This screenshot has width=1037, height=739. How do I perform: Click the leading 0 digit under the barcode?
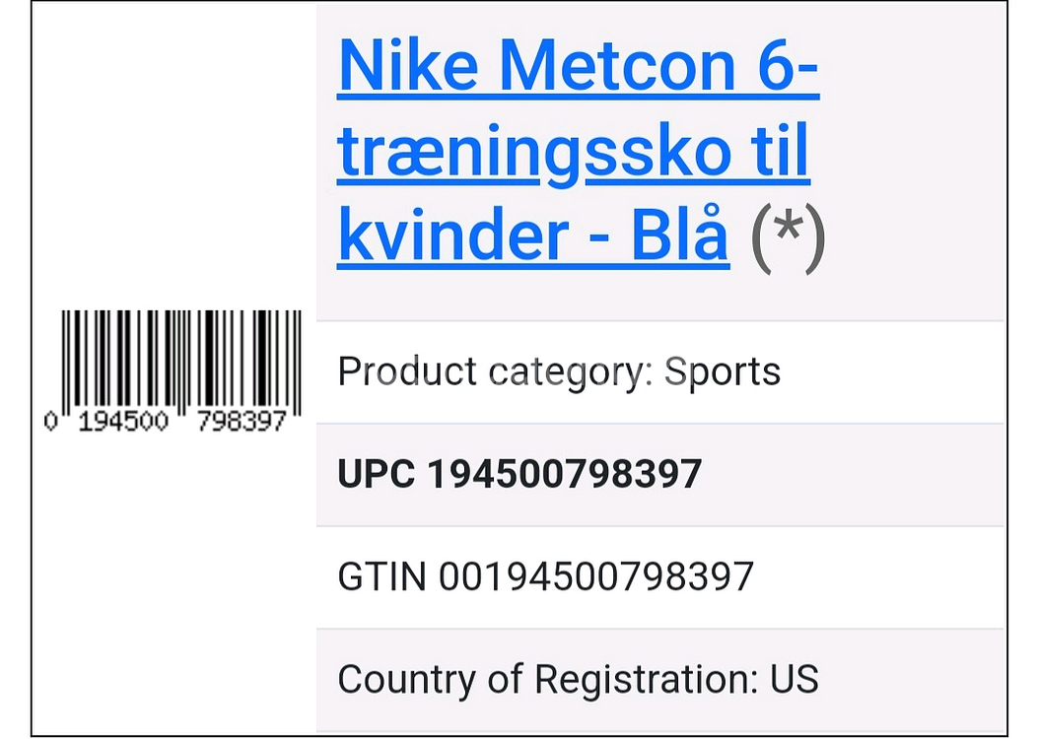coord(50,423)
